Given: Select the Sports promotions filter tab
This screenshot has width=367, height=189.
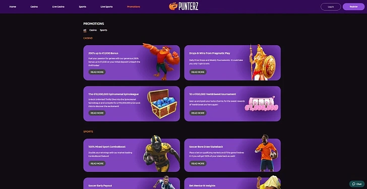Looking at the screenshot, I should 103,30.
